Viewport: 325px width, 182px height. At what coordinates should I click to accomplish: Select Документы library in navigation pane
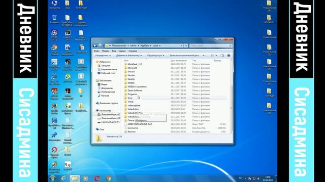pos(107,88)
